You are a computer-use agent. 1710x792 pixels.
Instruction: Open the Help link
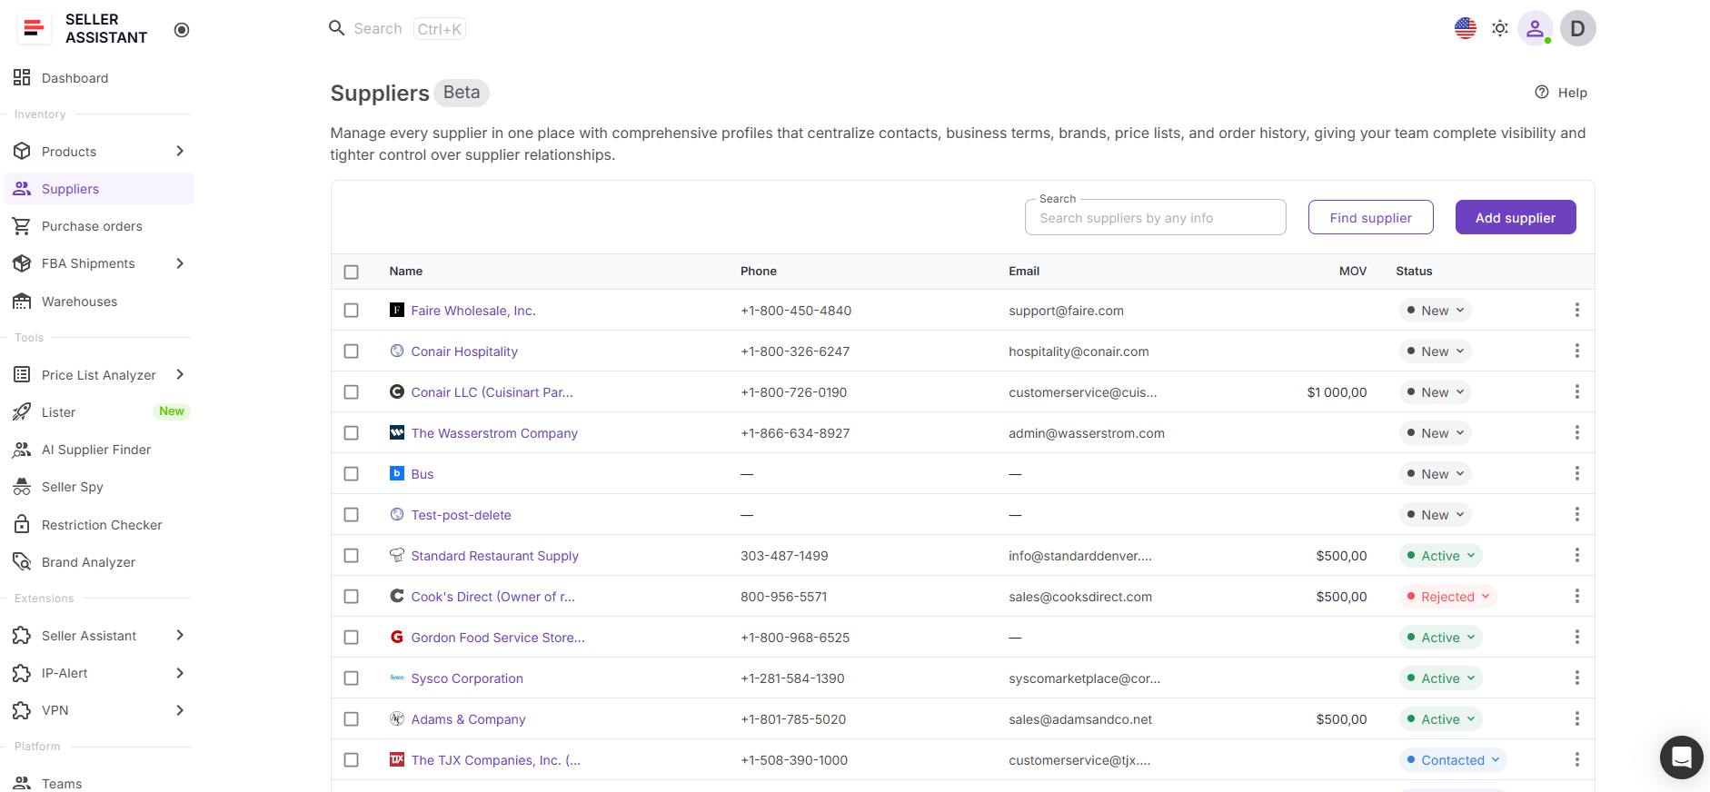coord(1561,93)
